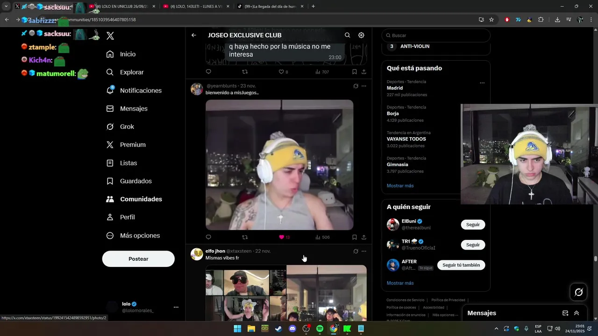The image size is (598, 336).
Task: Show hidden system tray icons
Action: coord(496,329)
